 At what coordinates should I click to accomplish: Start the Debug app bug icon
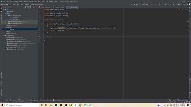click(x=160, y=4)
